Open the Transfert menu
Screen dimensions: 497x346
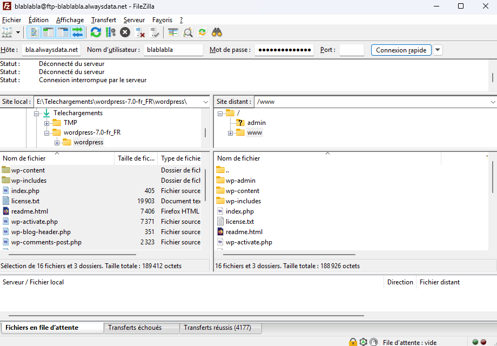[x=104, y=20]
